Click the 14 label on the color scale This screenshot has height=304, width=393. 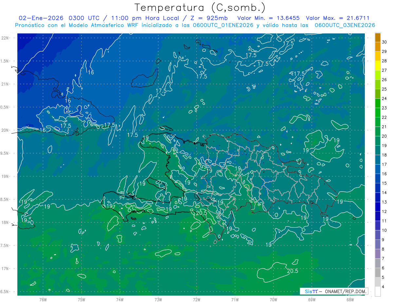[384, 193]
